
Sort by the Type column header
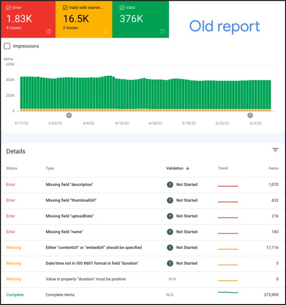point(50,168)
